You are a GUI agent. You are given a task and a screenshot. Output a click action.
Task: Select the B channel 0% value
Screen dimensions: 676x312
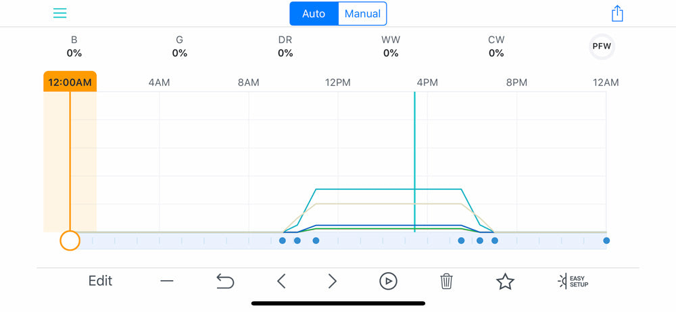pyautogui.click(x=74, y=53)
